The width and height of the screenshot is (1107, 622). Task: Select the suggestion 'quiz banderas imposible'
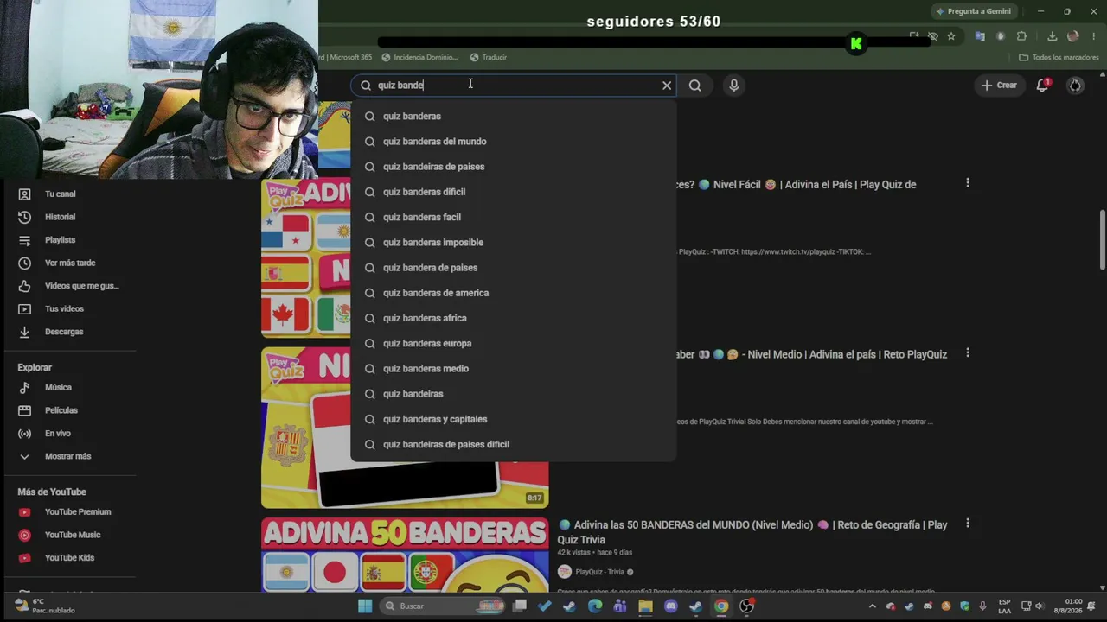[x=513, y=243]
